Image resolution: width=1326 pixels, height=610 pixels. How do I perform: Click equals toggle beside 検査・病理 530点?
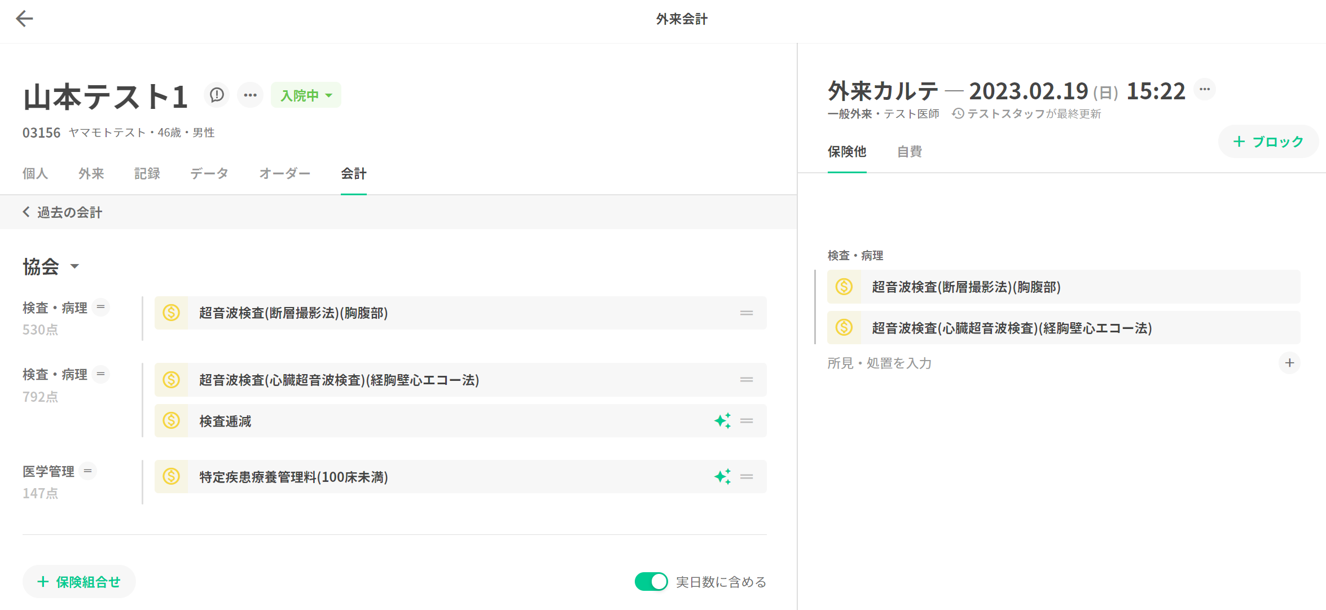(x=101, y=307)
